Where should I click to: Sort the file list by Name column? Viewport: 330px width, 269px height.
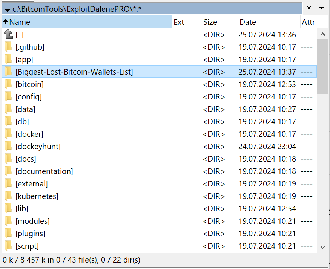pyautogui.click(x=87, y=22)
